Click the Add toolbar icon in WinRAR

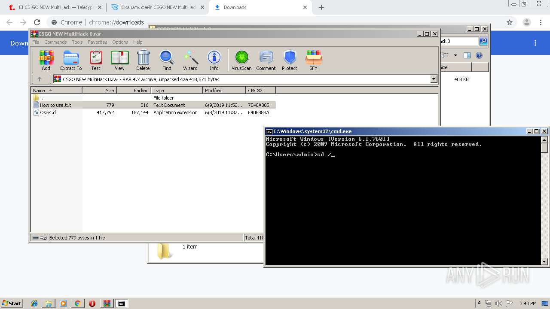point(46,60)
